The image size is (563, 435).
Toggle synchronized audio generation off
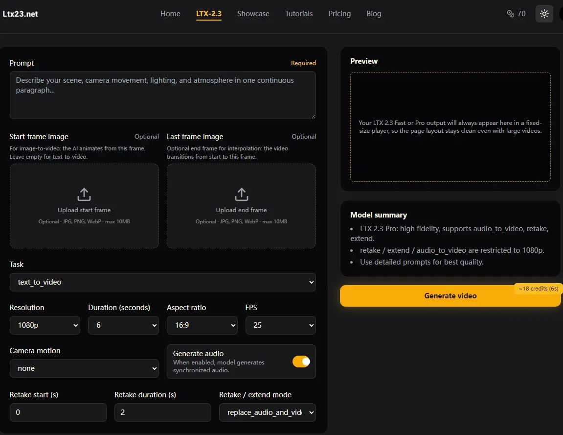(301, 361)
